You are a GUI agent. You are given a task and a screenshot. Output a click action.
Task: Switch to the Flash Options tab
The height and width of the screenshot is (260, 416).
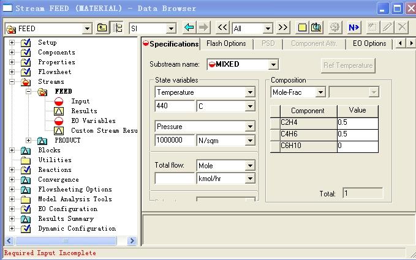point(226,43)
